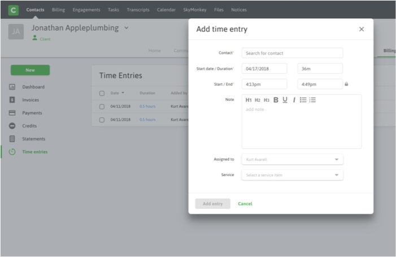Screen dimensions: 396x257
Task: Click the Search for contact field
Action: point(292,53)
